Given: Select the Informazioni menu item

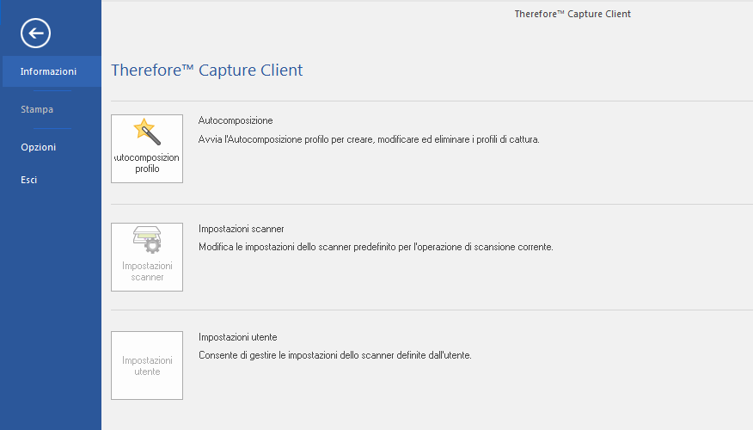Looking at the screenshot, I should [52, 71].
